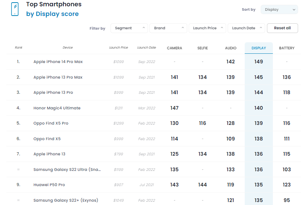Click display score 140 for Honor Magic4 Ultimate

pyautogui.click(x=259, y=108)
